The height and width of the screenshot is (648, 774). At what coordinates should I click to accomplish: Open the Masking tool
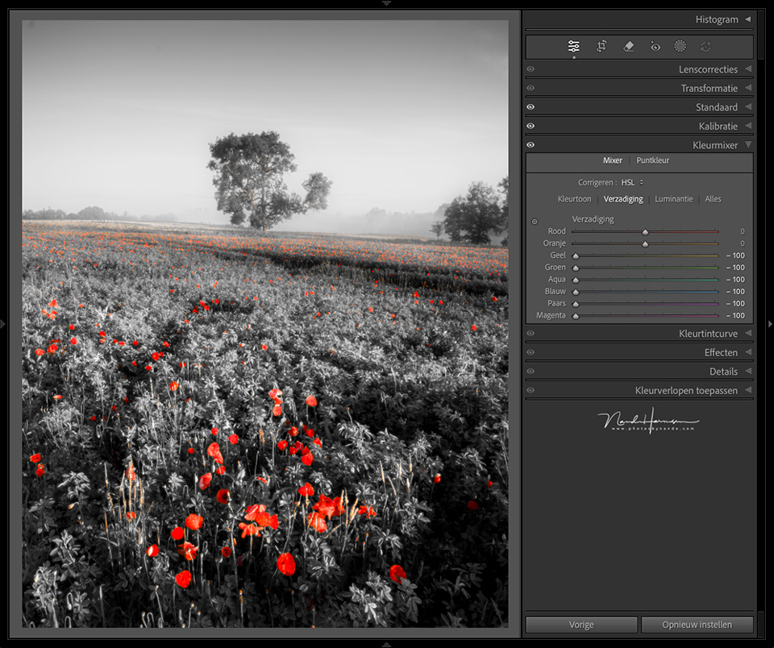[680, 47]
